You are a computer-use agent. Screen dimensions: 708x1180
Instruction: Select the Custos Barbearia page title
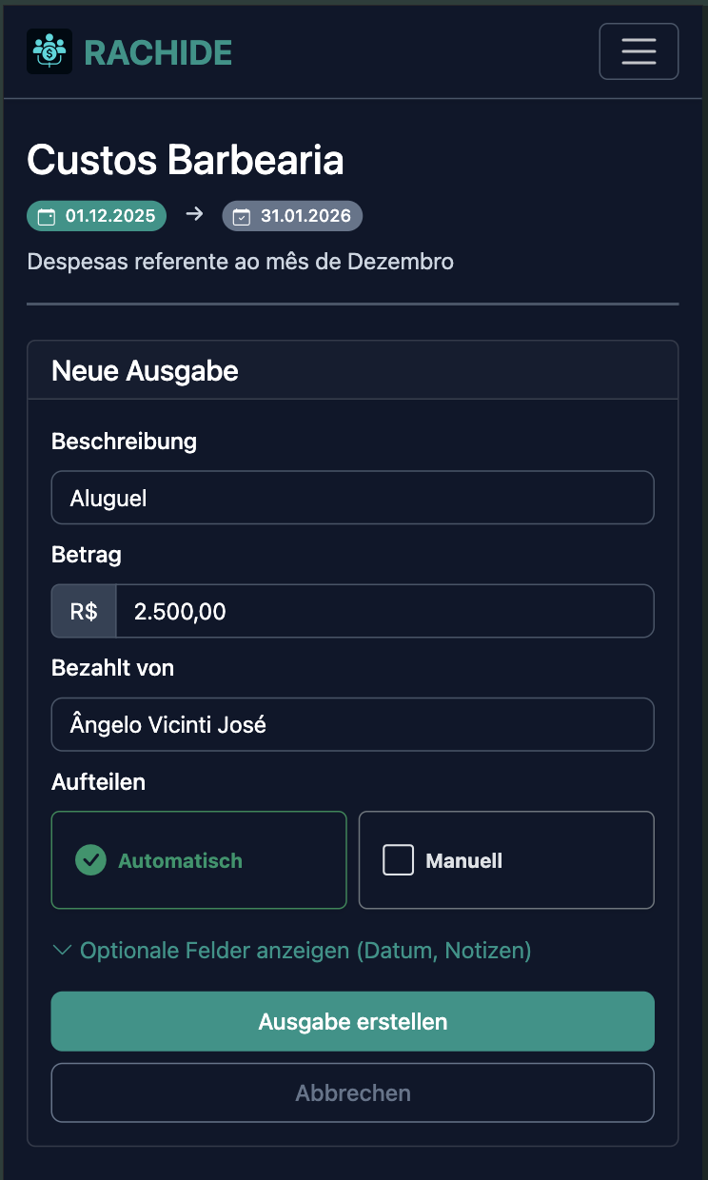[x=186, y=160]
